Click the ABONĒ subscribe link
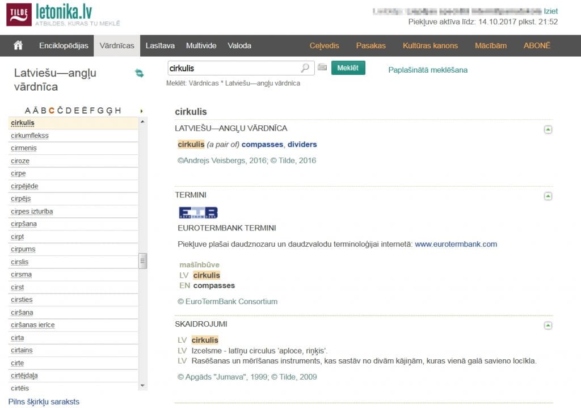Screen dimensions: 581x408 pyautogui.click(x=537, y=45)
